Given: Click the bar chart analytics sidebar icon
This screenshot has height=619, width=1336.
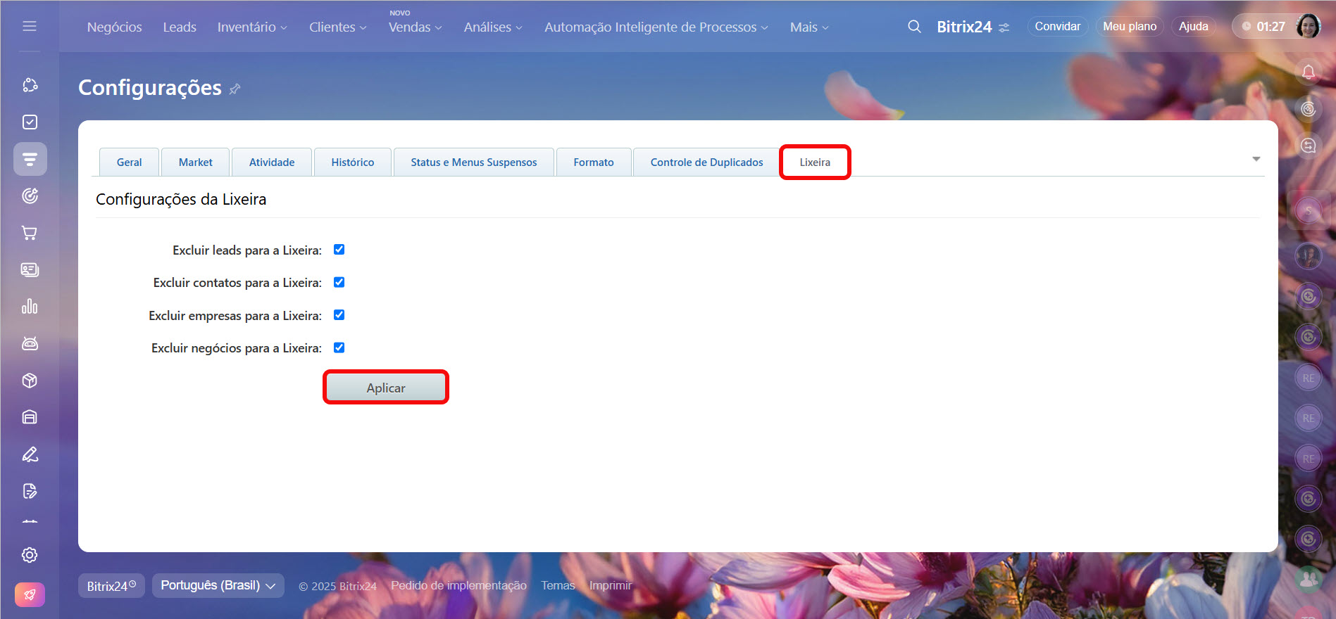Looking at the screenshot, I should [x=30, y=307].
